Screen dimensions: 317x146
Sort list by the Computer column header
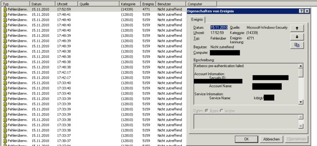click(x=201, y=4)
